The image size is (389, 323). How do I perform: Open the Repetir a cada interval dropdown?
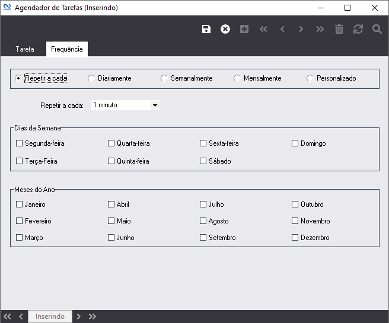point(155,105)
